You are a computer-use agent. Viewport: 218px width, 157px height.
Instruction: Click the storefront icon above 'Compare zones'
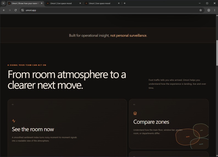(135, 113)
